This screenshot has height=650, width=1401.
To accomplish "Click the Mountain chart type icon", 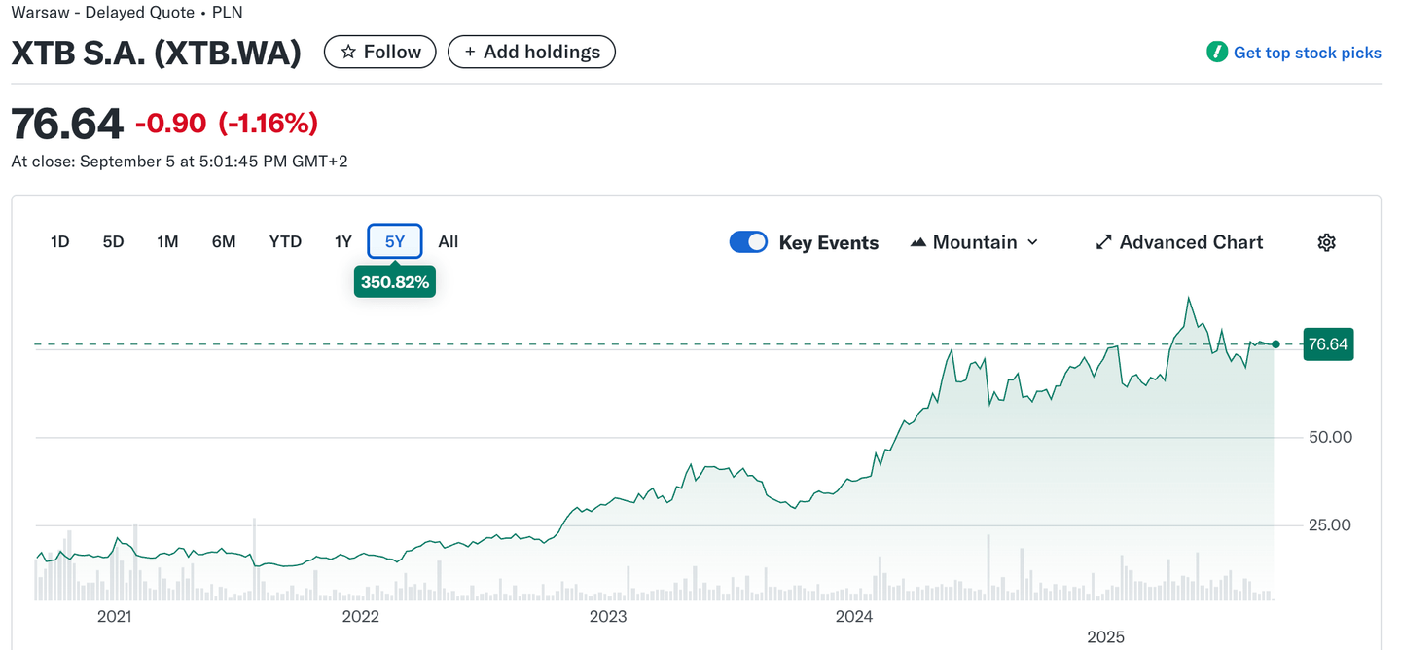I will coord(917,242).
